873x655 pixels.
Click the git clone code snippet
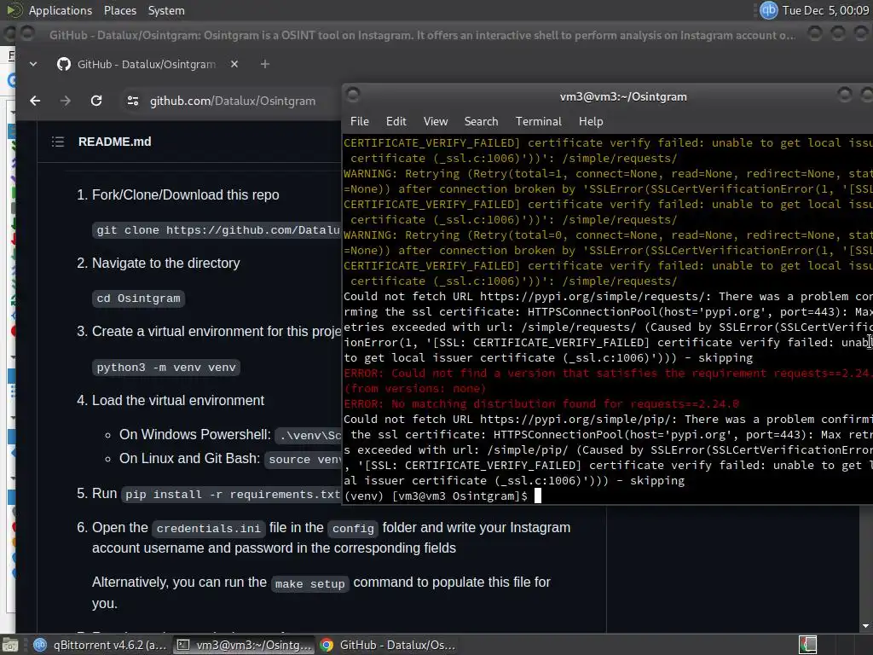coord(217,230)
